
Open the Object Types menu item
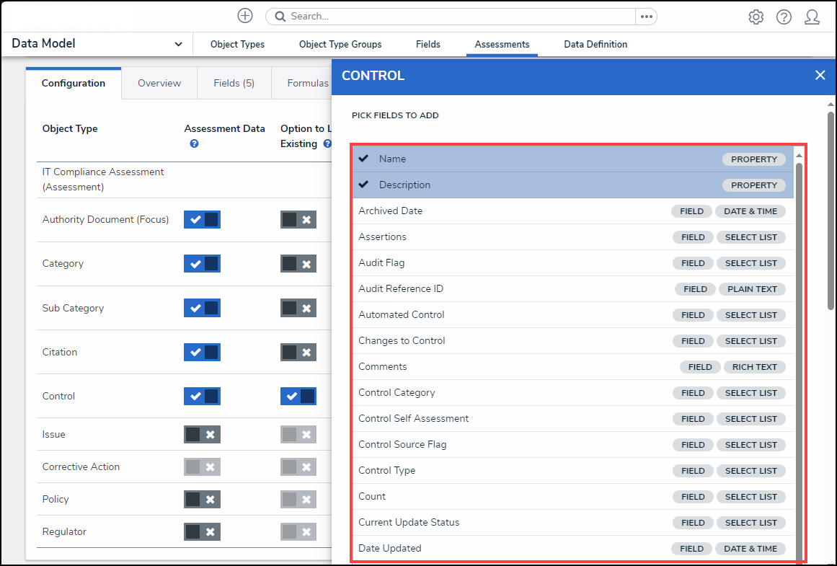click(x=237, y=44)
